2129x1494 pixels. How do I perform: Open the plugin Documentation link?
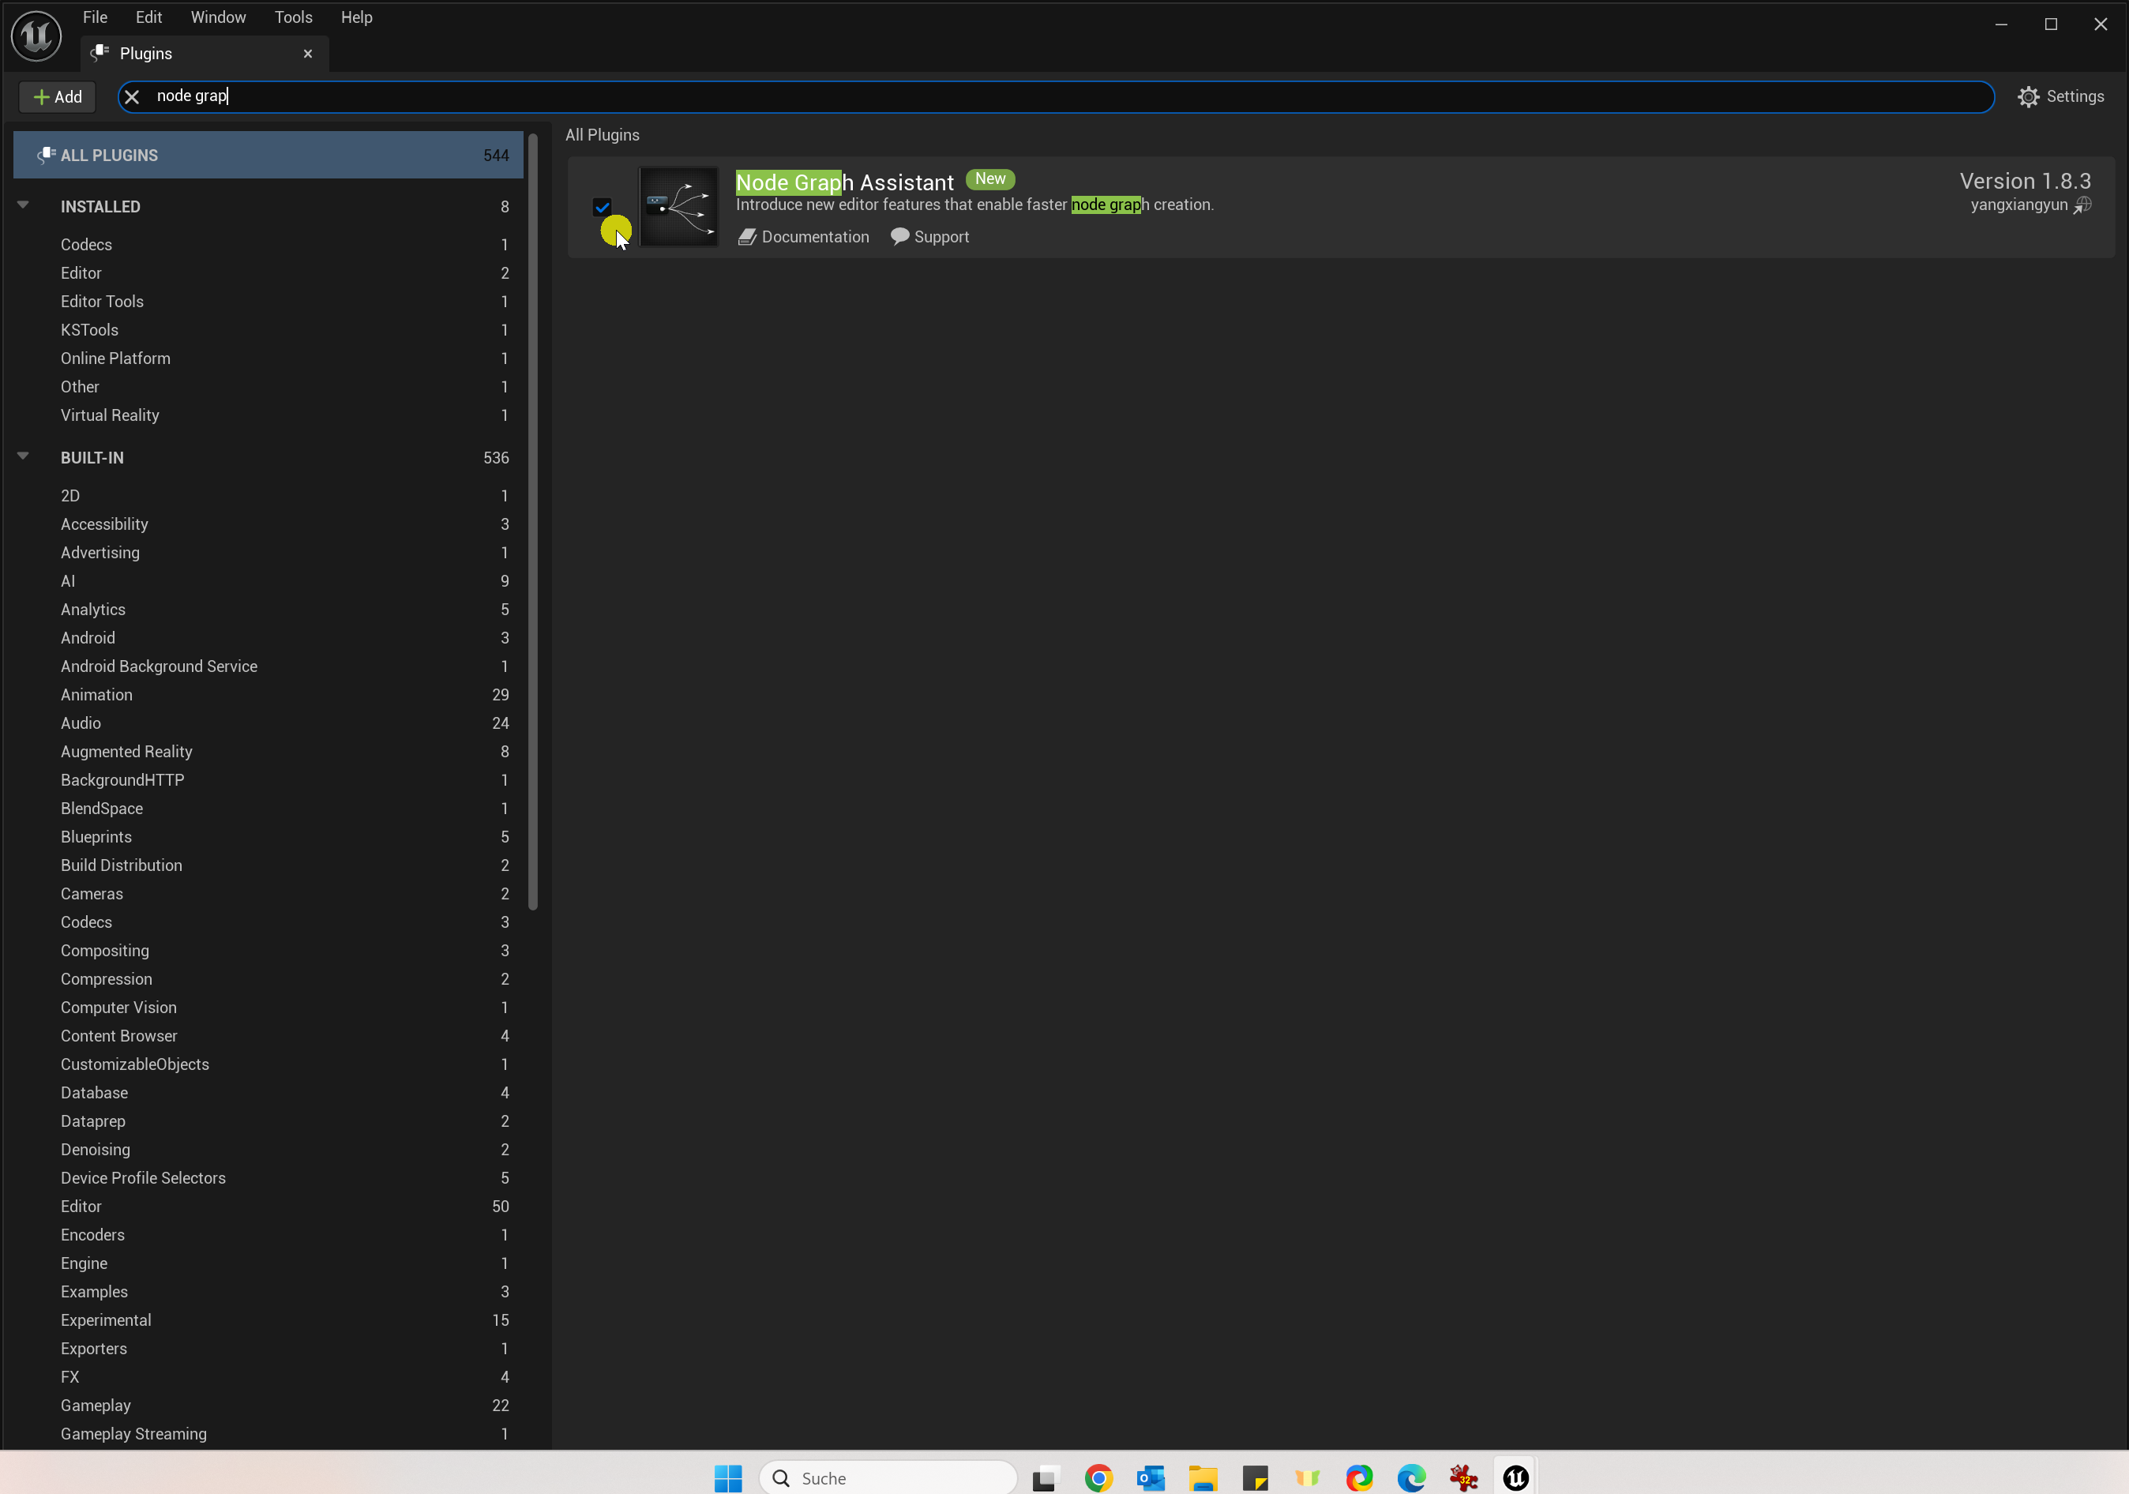coord(803,236)
